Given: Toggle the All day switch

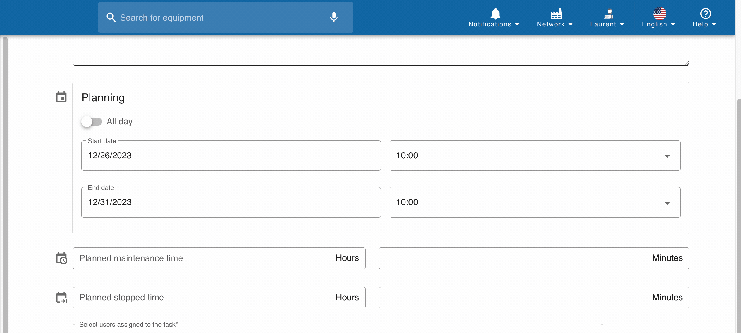Looking at the screenshot, I should (x=92, y=122).
